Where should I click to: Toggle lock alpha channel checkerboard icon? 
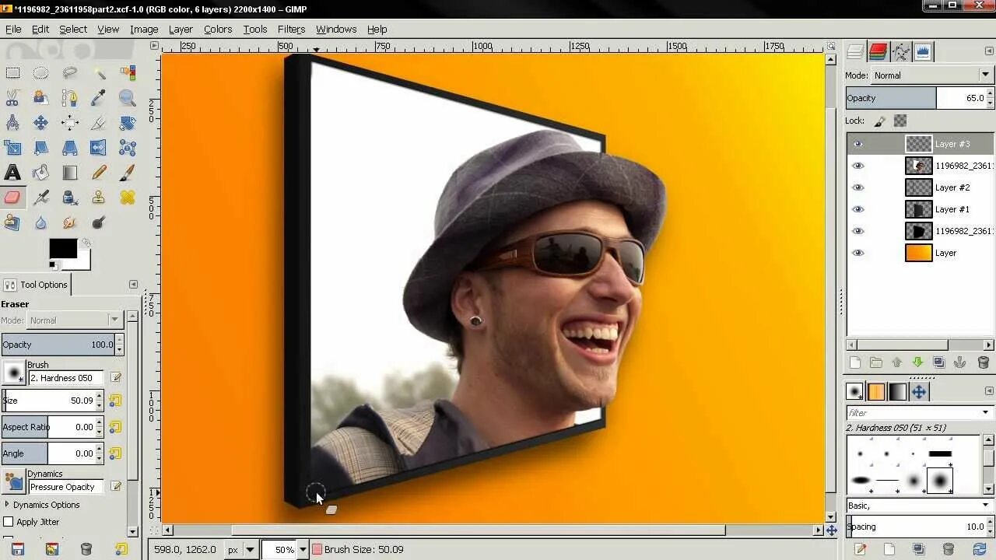point(900,121)
